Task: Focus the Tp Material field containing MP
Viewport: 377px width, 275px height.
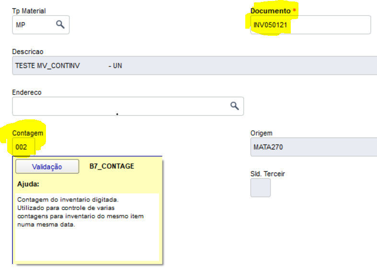Action: click(x=41, y=25)
